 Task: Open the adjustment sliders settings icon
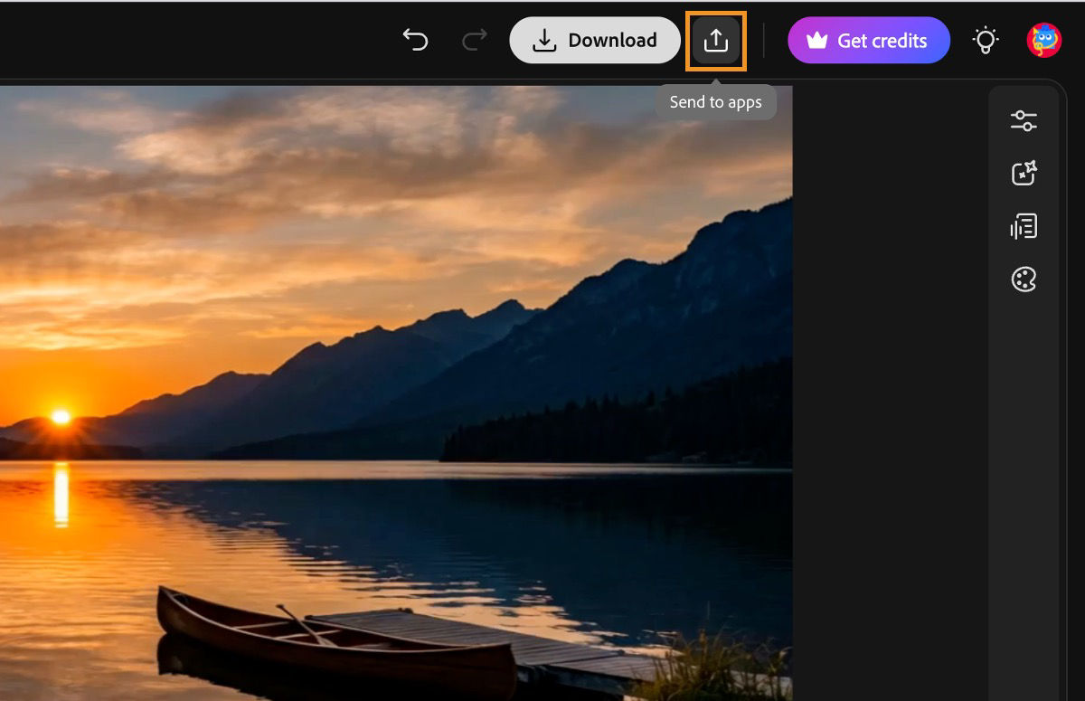pos(1024,120)
